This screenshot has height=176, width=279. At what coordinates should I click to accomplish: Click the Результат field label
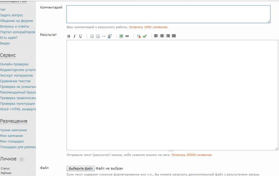(48, 35)
